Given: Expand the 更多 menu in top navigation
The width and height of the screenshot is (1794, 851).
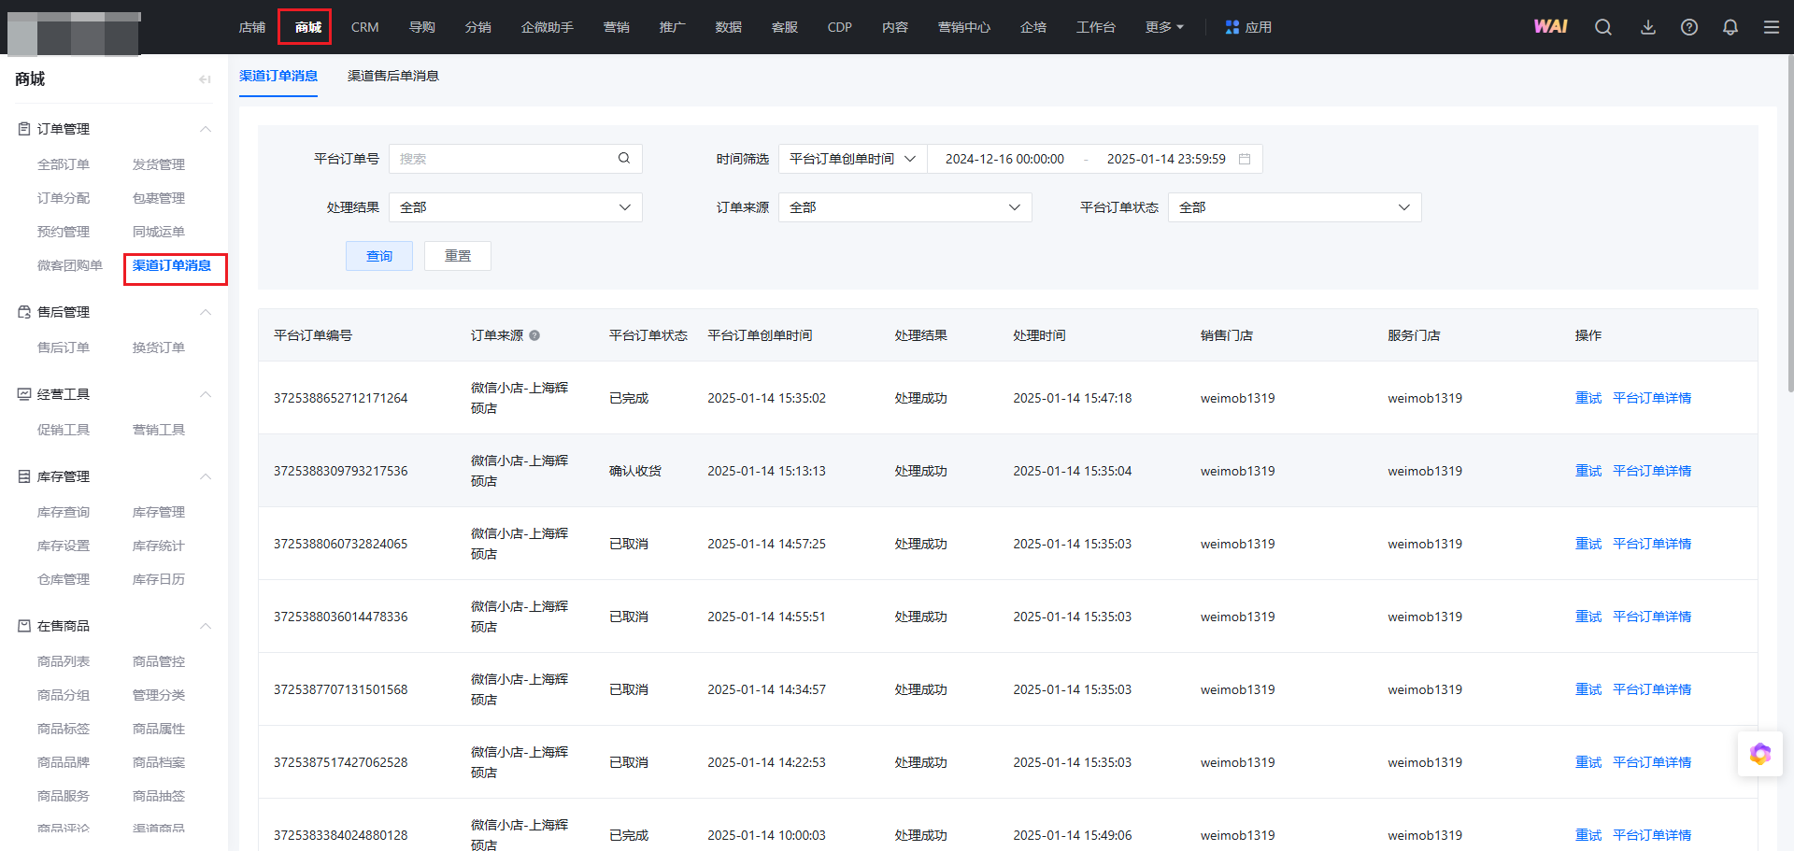Looking at the screenshot, I should click(1164, 27).
